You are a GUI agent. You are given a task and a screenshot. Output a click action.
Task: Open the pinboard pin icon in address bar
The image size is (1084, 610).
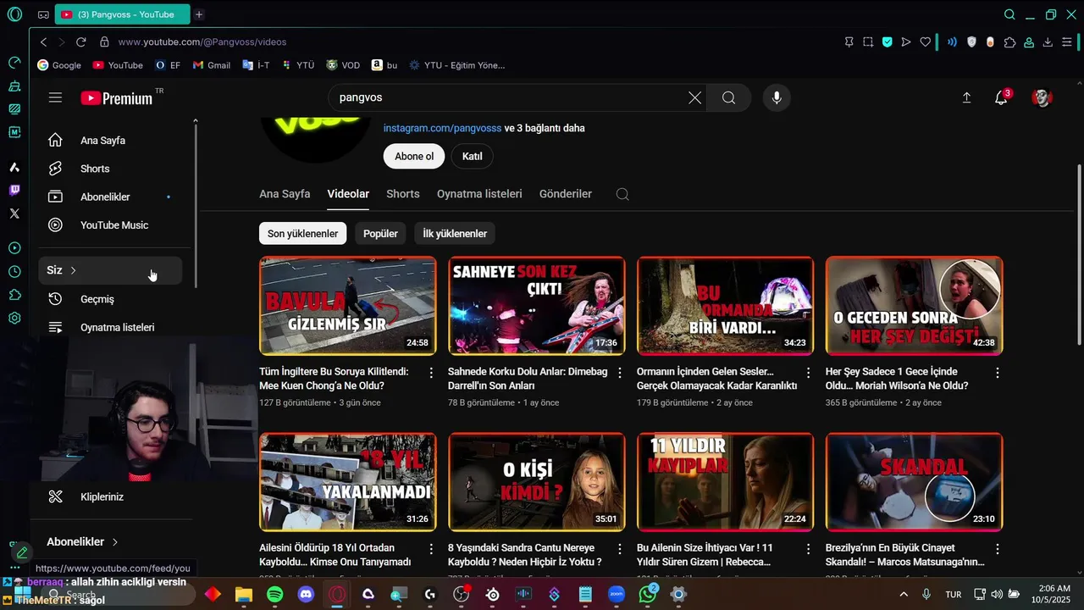pos(849,42)
